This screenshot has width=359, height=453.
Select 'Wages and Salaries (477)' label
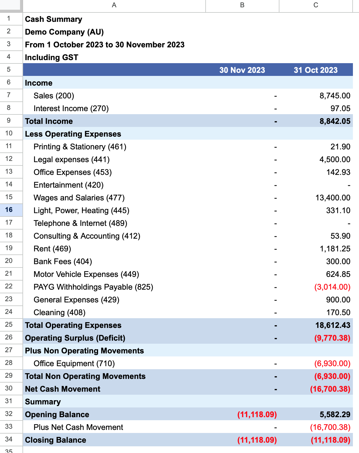coord(79,198)
